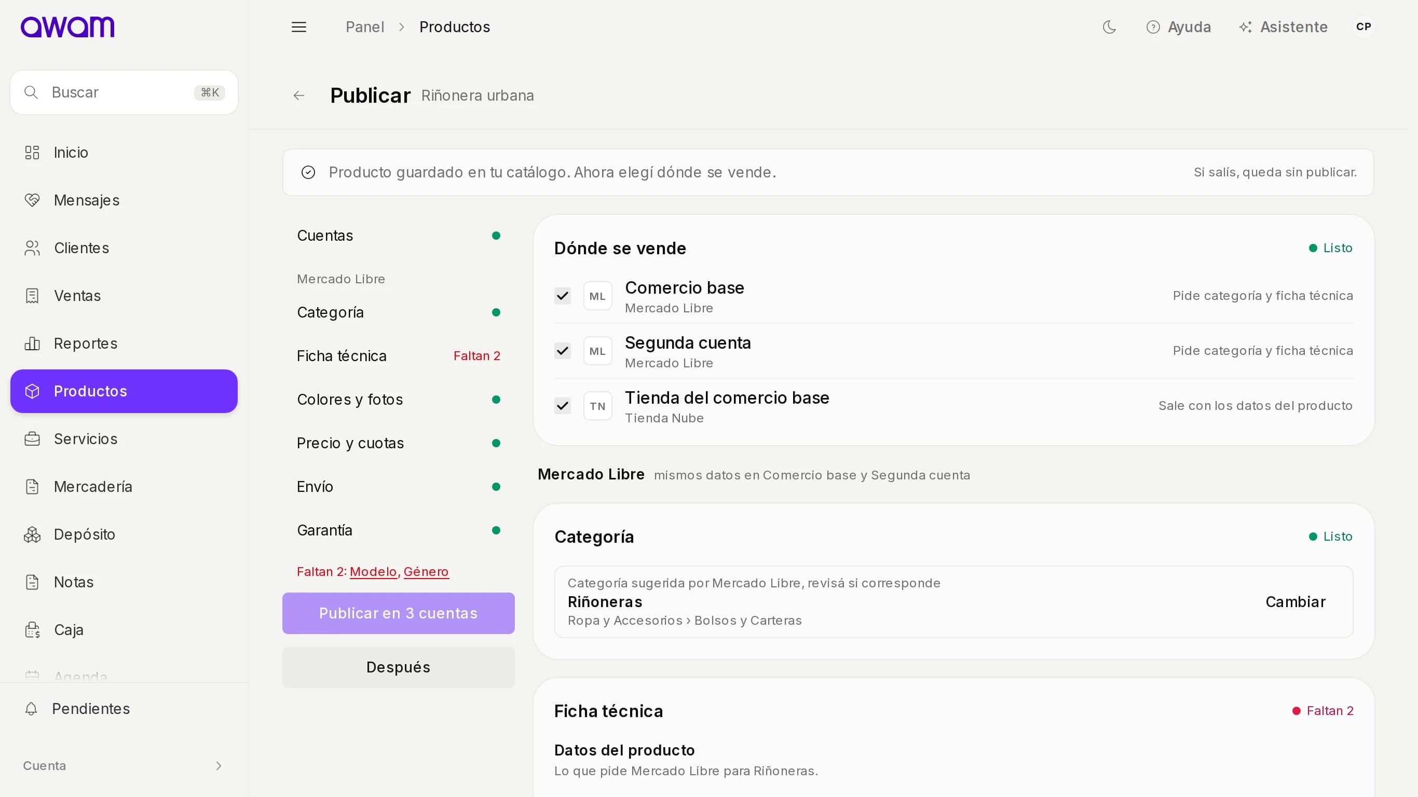Jump to Envío step
The height and width of the screenshot is (797, 1418).
click(x=399, y=487)
